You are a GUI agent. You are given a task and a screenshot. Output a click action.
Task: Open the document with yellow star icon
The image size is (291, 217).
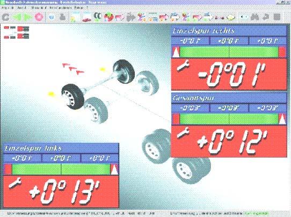[75, 17]
